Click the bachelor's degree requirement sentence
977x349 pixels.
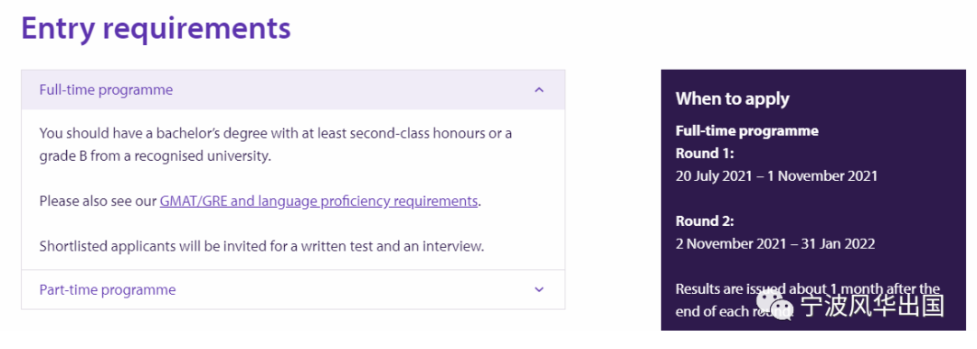click(275, 145)
